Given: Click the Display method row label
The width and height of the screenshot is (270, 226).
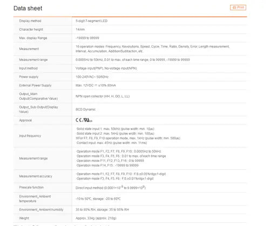Looking at the screenshot, I should (30, 21).
